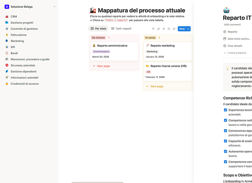This screenshot has width=252, height=183.
Task: Click the lightbulb callout icon
Action: (x=228, y=68)
